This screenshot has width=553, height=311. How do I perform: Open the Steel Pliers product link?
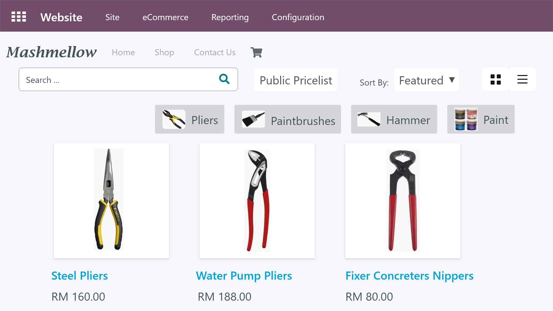pos(79,276)
